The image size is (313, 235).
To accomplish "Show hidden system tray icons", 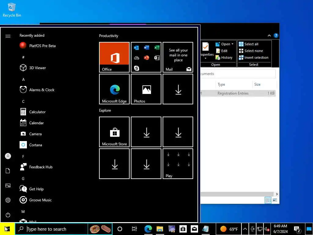I will click(x=245, y=229).
